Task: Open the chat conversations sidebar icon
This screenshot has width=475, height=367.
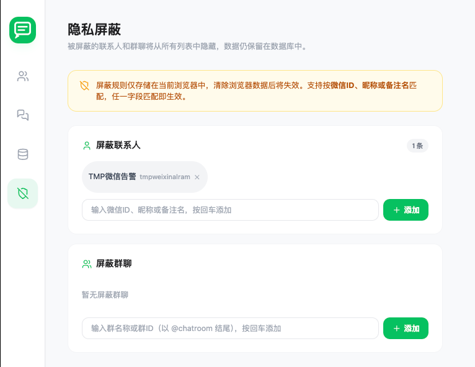Action: [x=23, y=115]
